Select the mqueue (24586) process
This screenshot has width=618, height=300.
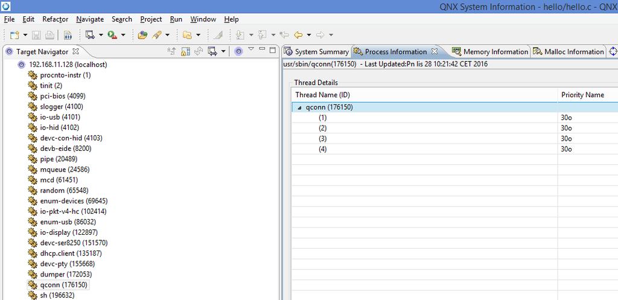coord(65,170)
